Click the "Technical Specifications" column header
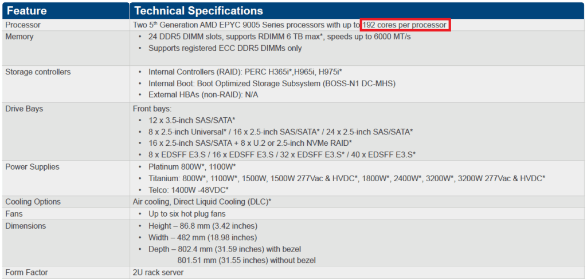This screenshot has width=587, height=279. click(357, 10)
